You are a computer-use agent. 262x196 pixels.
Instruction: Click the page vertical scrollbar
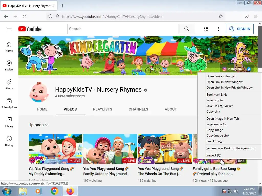click(260, 47)
